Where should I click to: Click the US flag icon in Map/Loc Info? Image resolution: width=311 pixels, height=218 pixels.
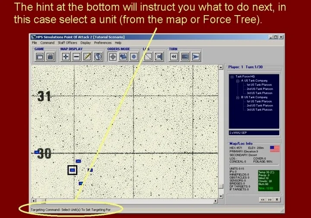click(x=275, y=149)
